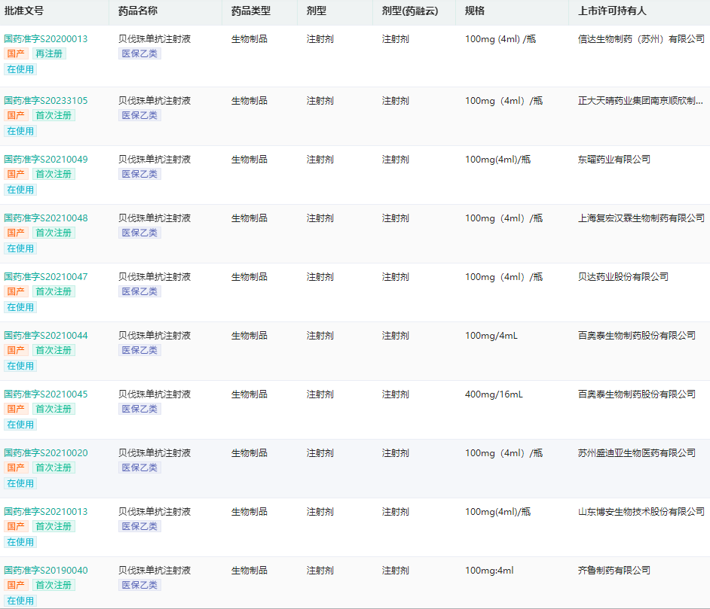Open approval number 国药准字S20200013

click(46, 39)
